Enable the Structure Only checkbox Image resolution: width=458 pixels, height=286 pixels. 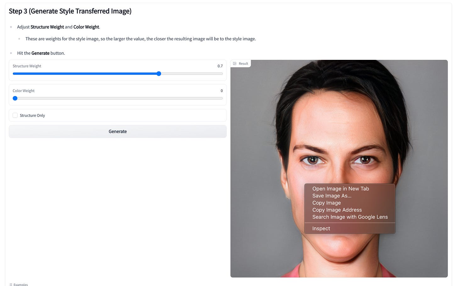click(15, 115)
